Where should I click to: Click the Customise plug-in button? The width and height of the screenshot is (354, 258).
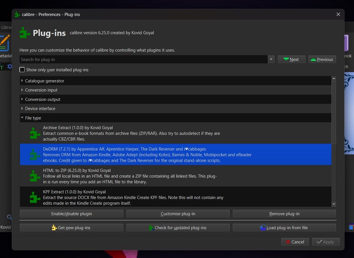pos(178,214)
